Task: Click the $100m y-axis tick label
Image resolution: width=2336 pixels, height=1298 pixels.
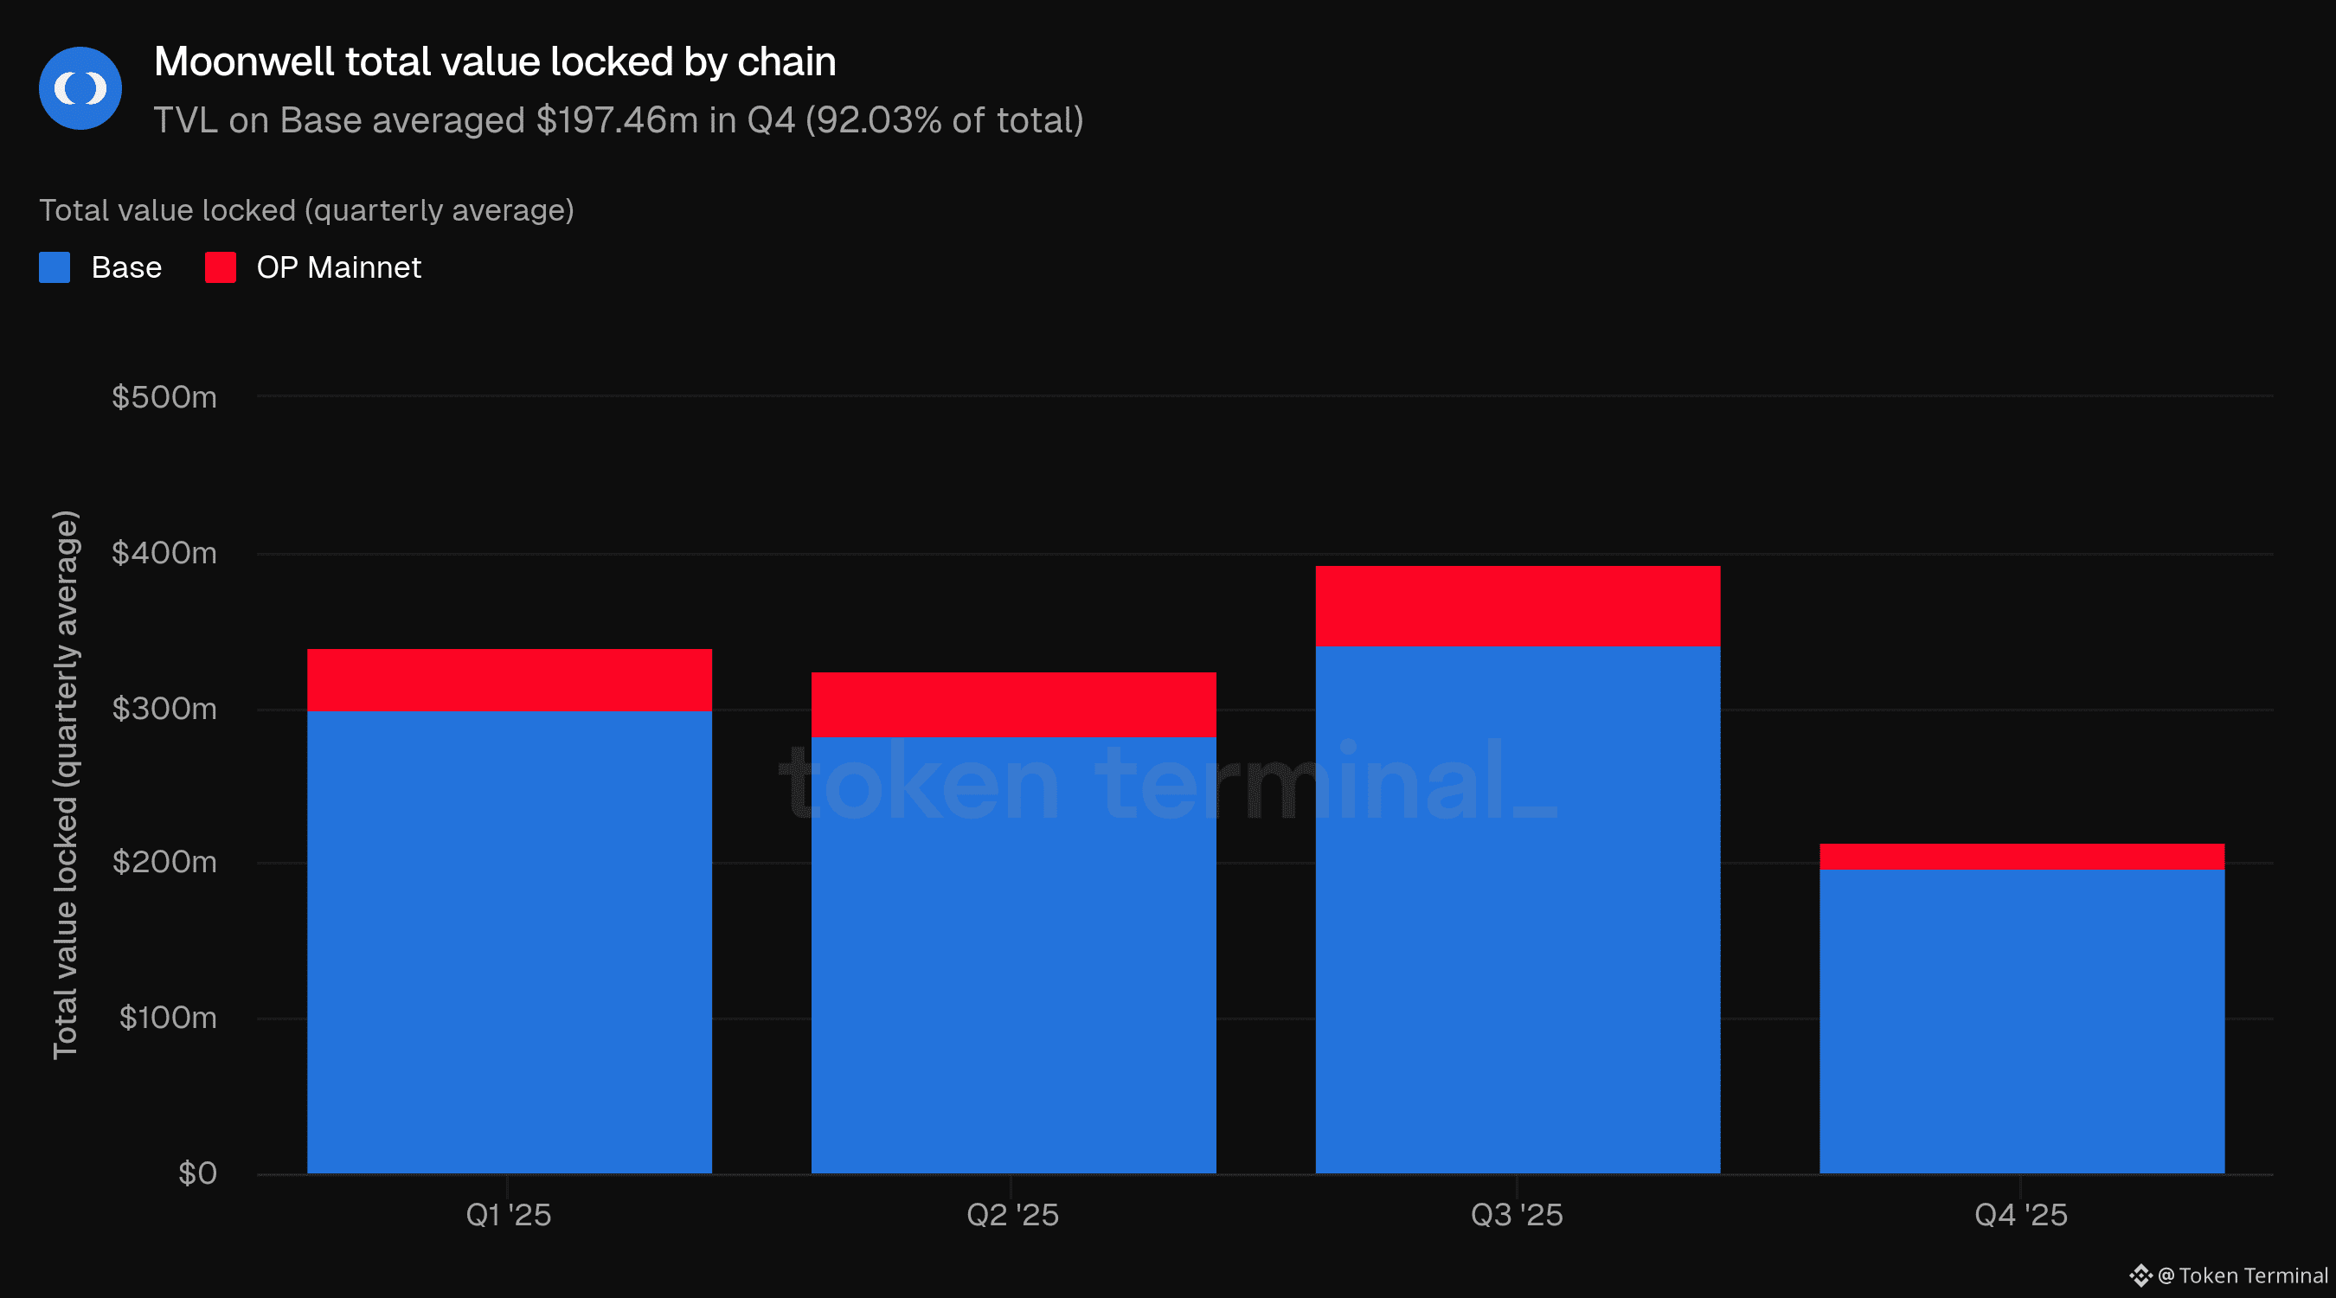Action: click(168, 1018)
